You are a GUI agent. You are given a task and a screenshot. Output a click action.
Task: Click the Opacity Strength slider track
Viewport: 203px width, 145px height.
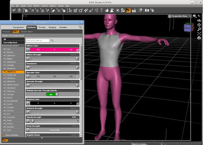pyautogui.click(x=54, y=121)
